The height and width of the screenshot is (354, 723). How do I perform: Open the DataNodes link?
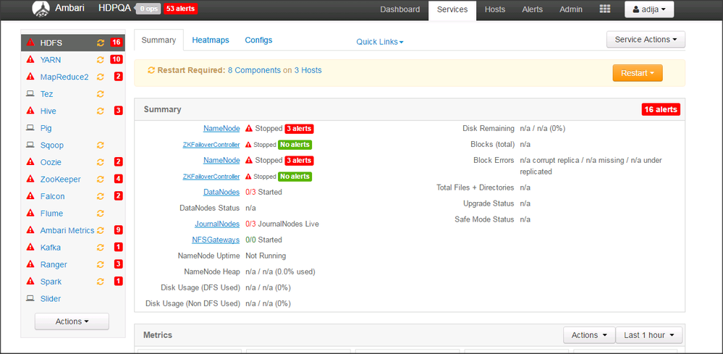221,193
